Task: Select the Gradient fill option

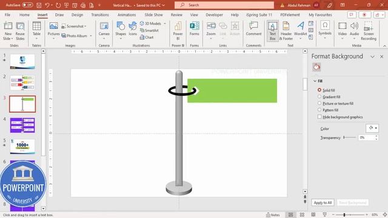Action: 329,97
